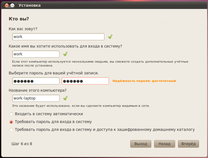Image resolution: width=208 pixels, height=158 pixels.
Task: Click the login name question label
Action: 65,46
